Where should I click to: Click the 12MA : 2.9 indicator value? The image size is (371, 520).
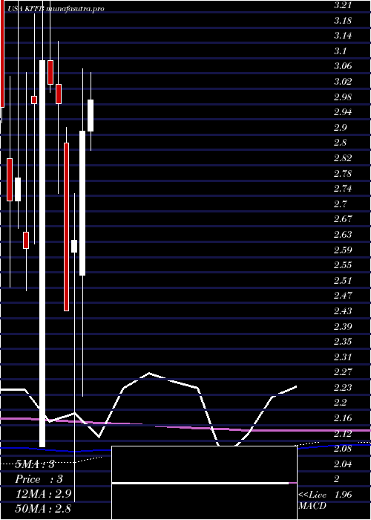coord(45,493)
